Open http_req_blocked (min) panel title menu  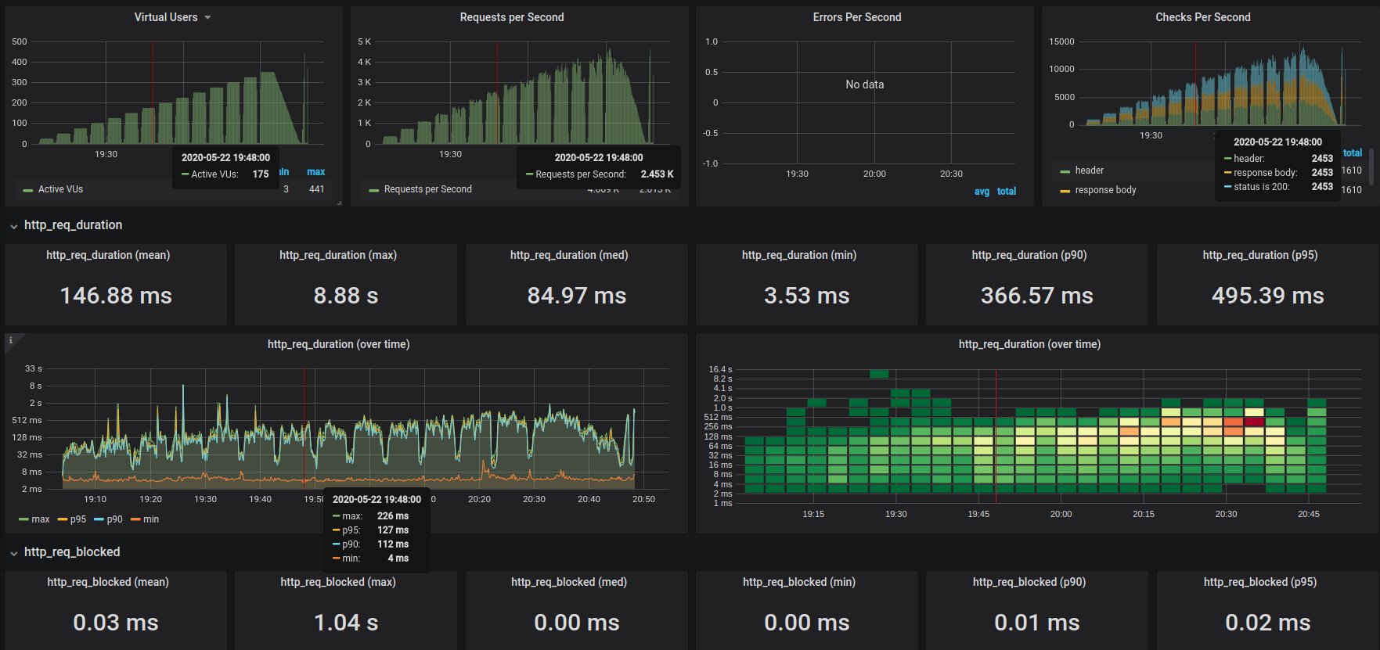799,582
